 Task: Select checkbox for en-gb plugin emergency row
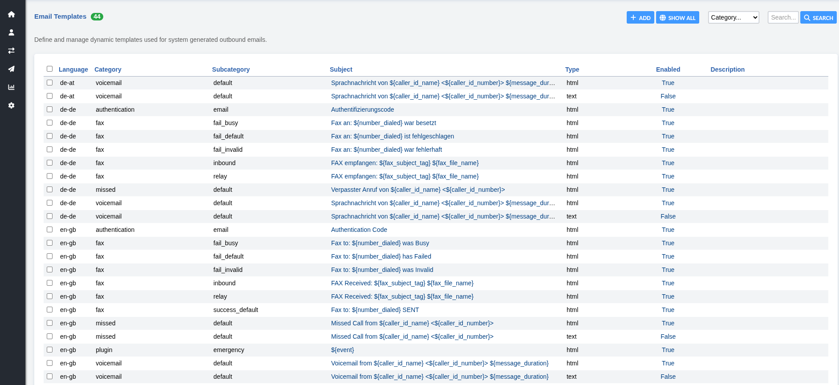pos(50,350)
